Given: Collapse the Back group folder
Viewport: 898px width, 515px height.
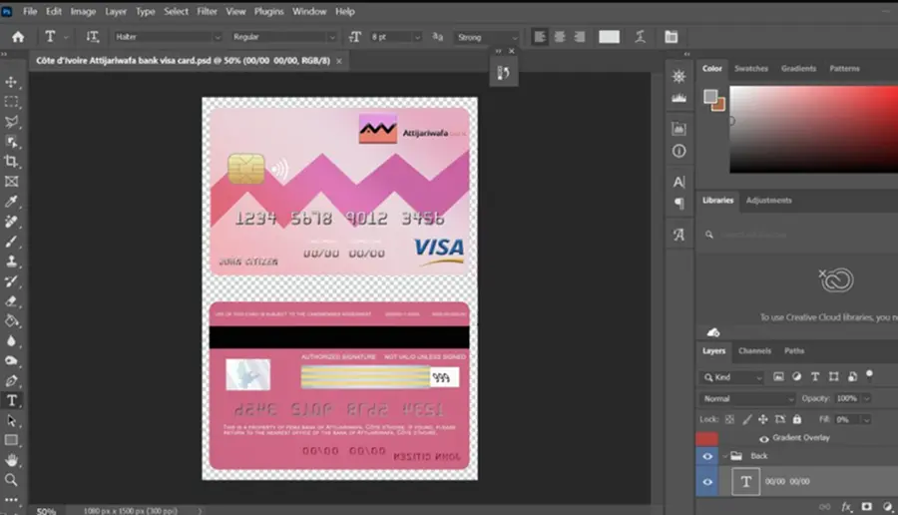Looking at the screenshot, I should (x=725, y=456).
